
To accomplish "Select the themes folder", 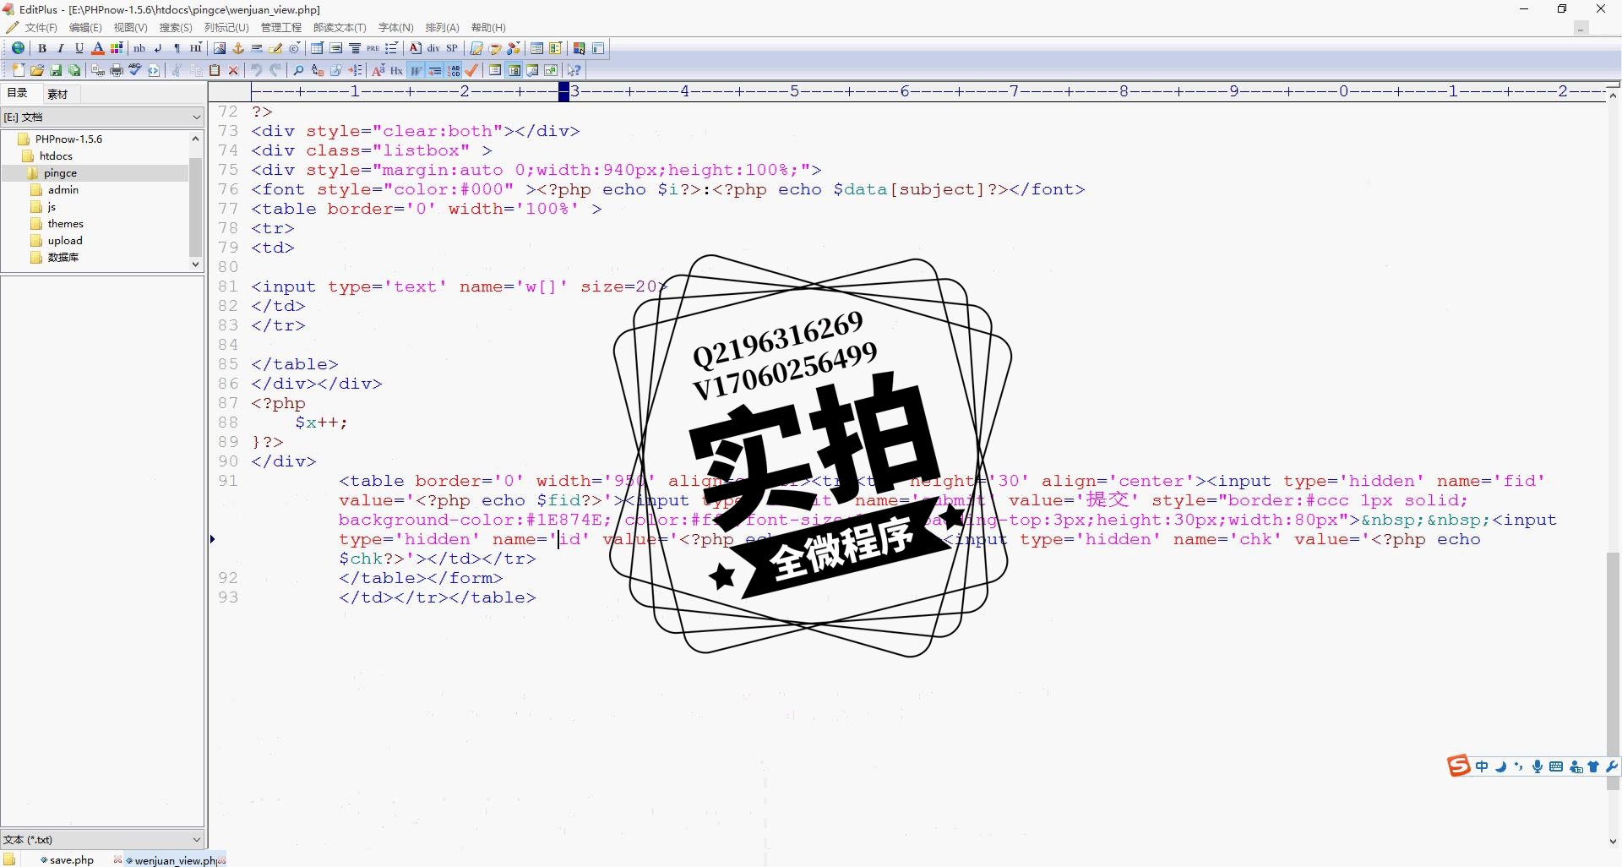I will (65, 223).
